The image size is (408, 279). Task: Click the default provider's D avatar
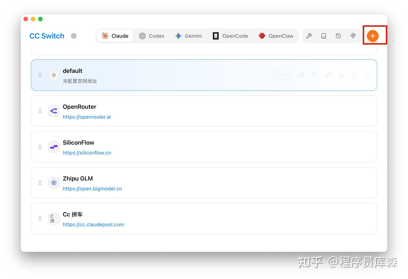(54, 75)
